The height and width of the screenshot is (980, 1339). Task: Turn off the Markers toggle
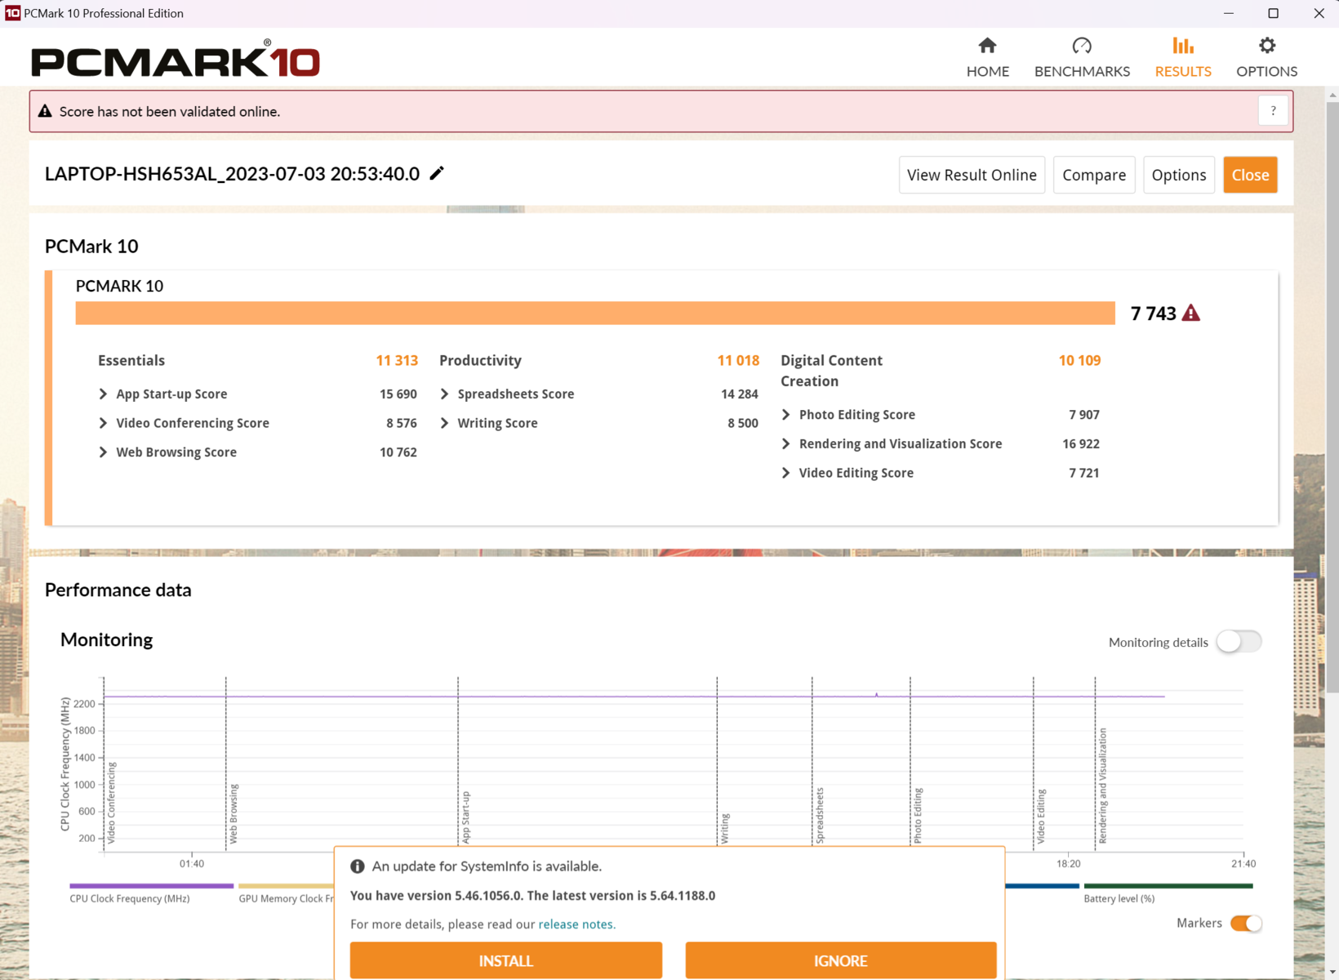(x=1246, y=923)
